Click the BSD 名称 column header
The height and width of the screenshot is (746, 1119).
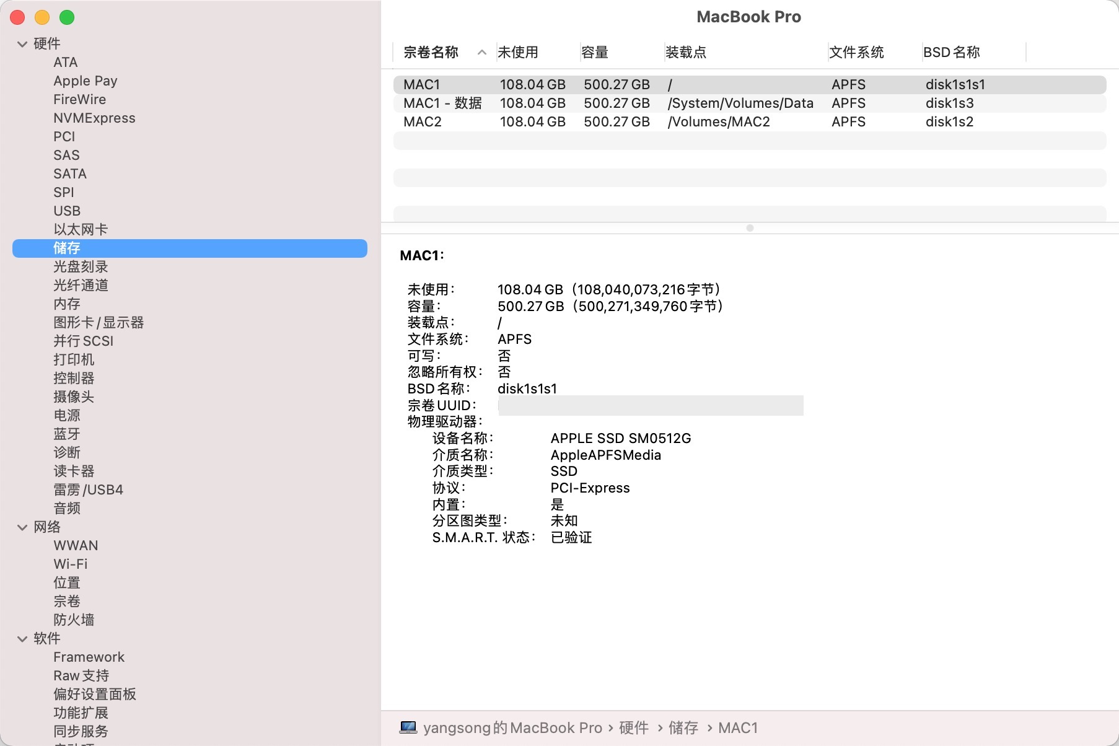tap(951, 53)
